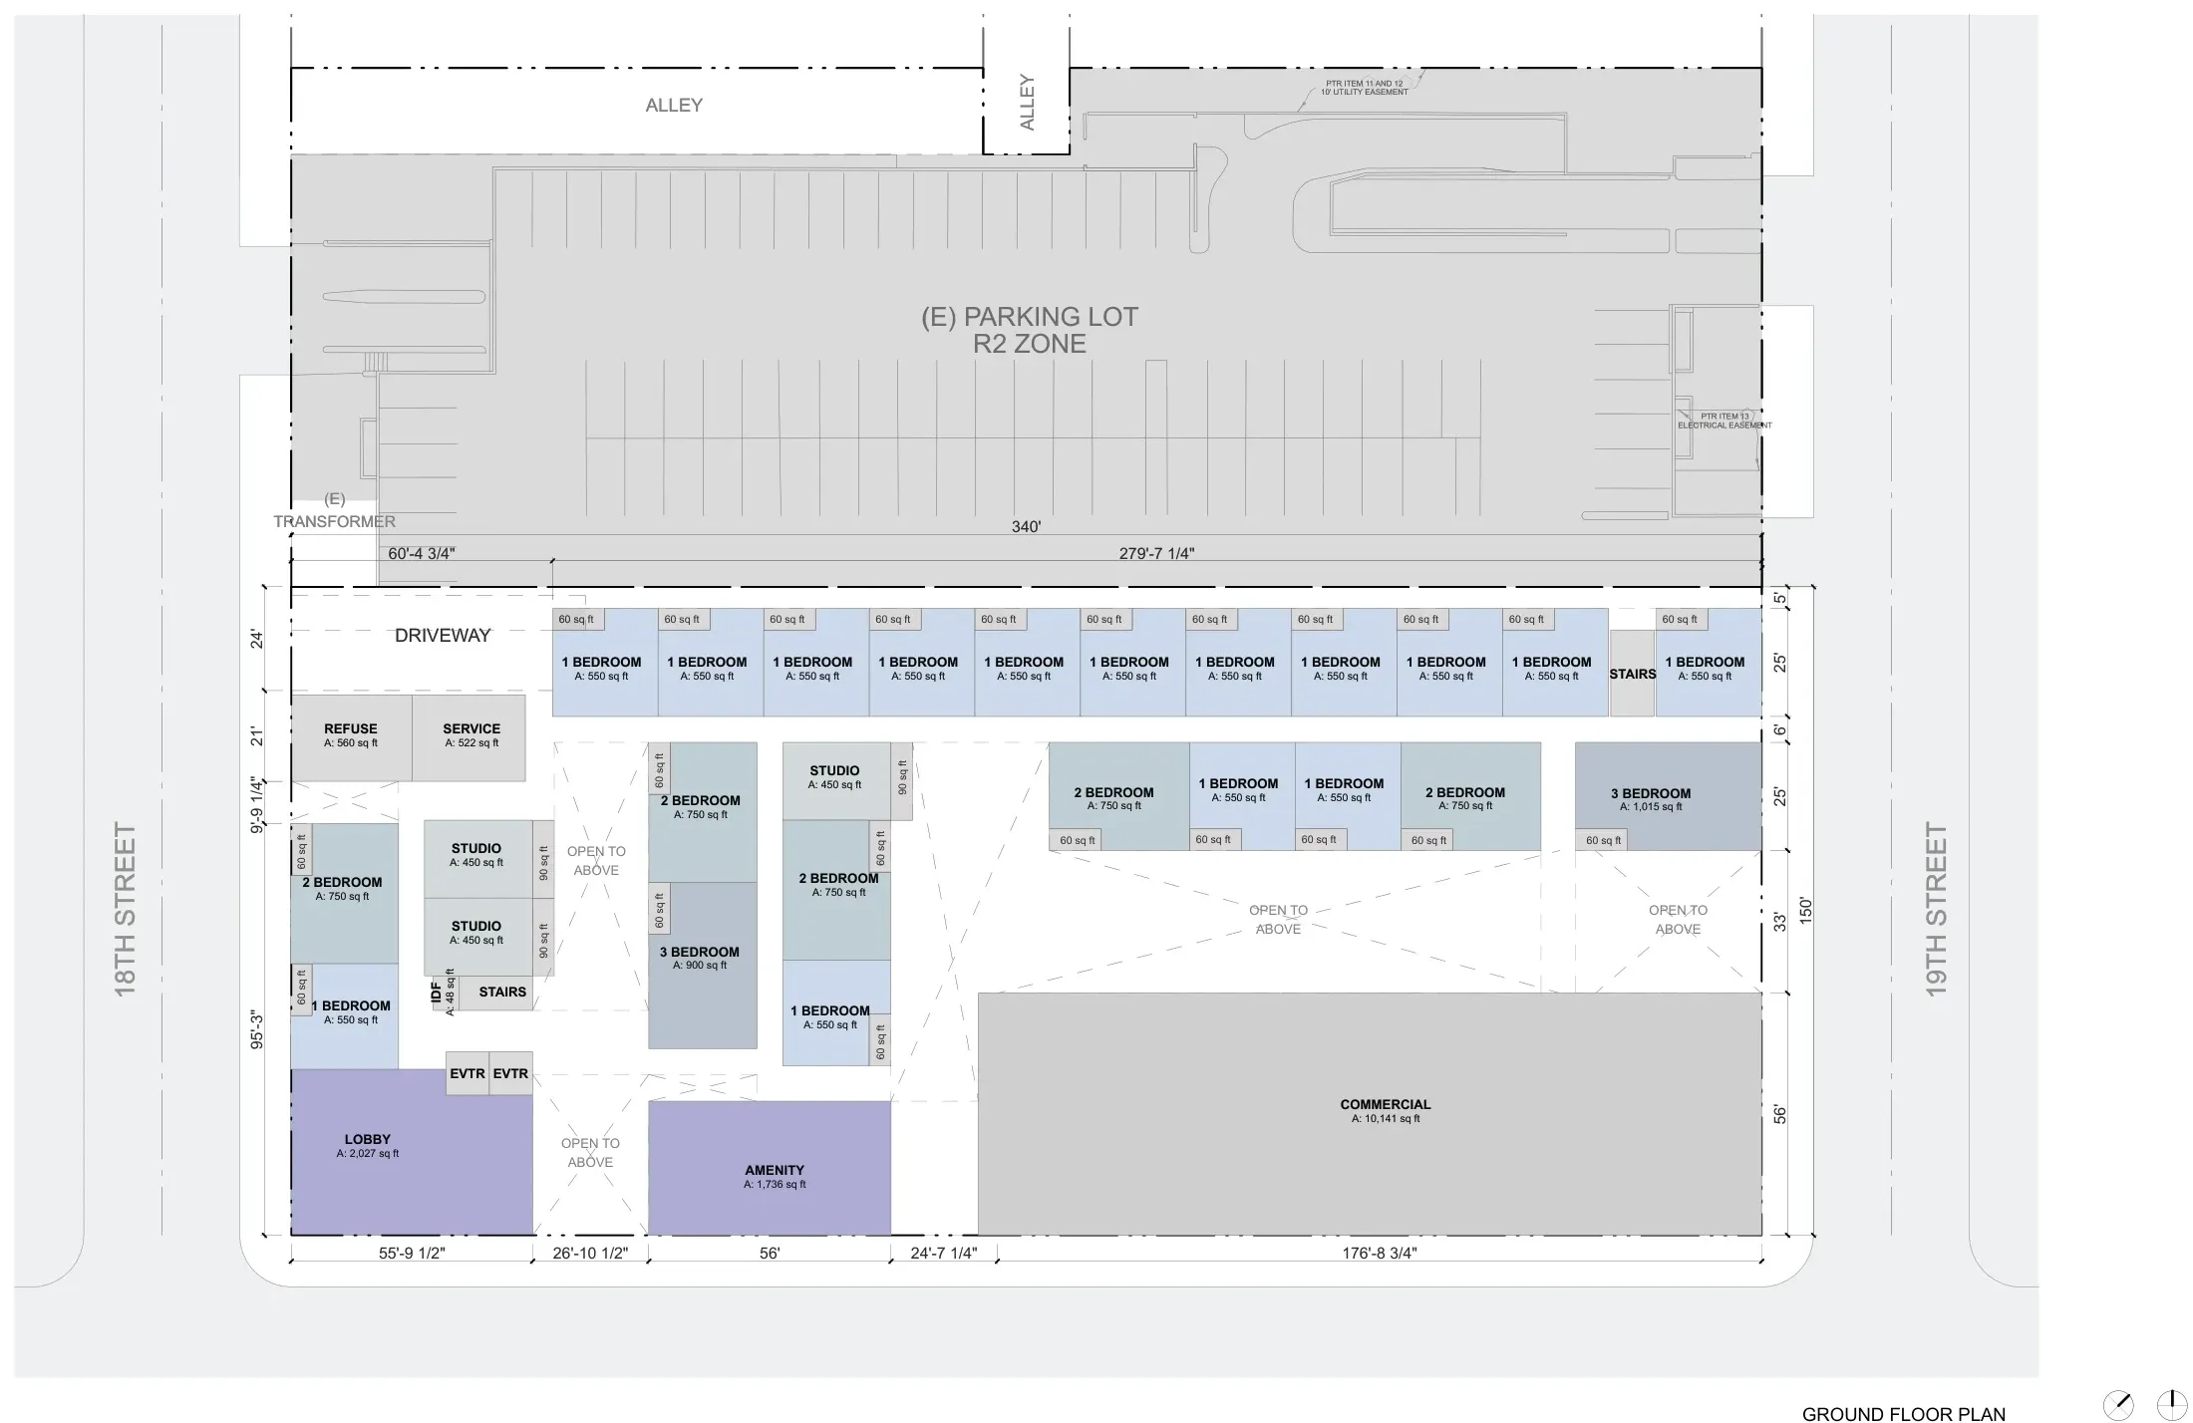Select the 33' vertical dimension text

click(x=1780, y=922)
